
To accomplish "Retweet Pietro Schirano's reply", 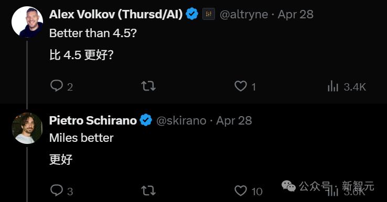I will click(148, 190).
